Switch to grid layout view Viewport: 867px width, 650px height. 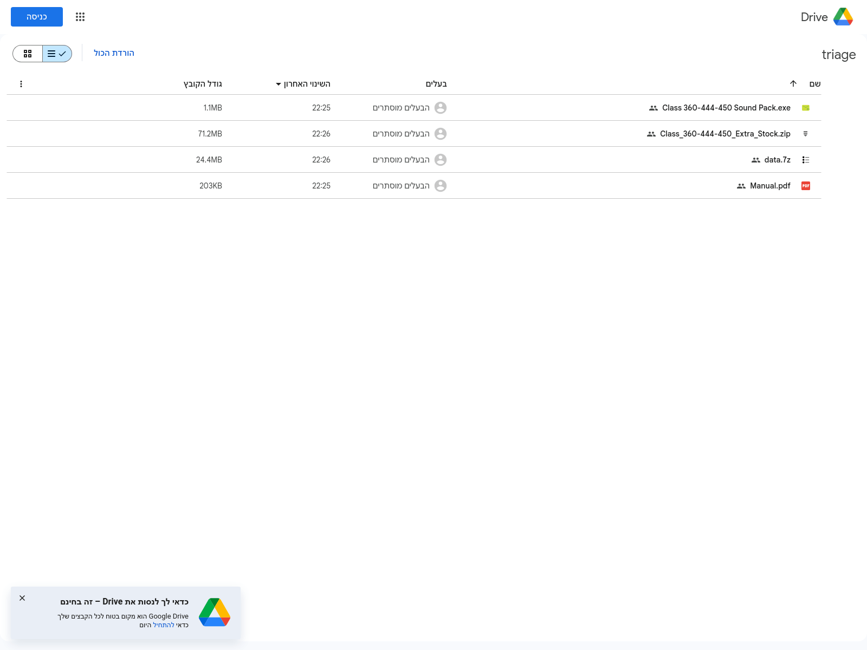click(28, 54)
